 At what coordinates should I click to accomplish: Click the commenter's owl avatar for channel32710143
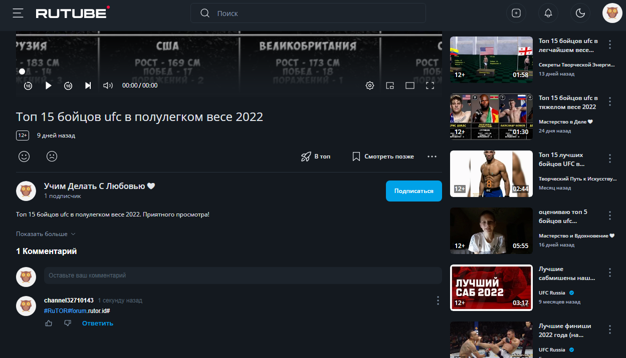[x=26, y=306]
